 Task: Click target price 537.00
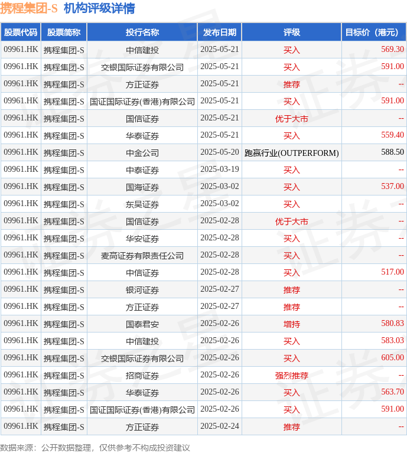(x=392, y=187)
